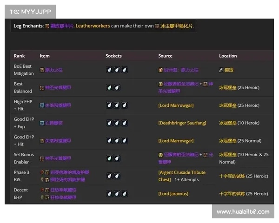The height and width of the screenshot is (223, 279).
Task: Click the Location column header
Action: (x=228, y=56)
